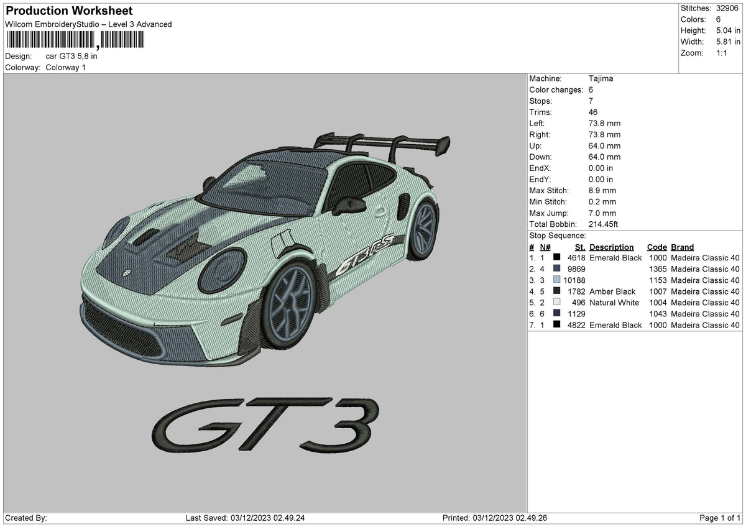Click the N# column header
746x527 pixels.
pyautogui.click(x=545, y=247)
